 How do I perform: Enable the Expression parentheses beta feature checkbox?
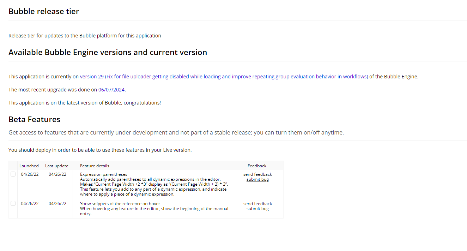[13, 174]
